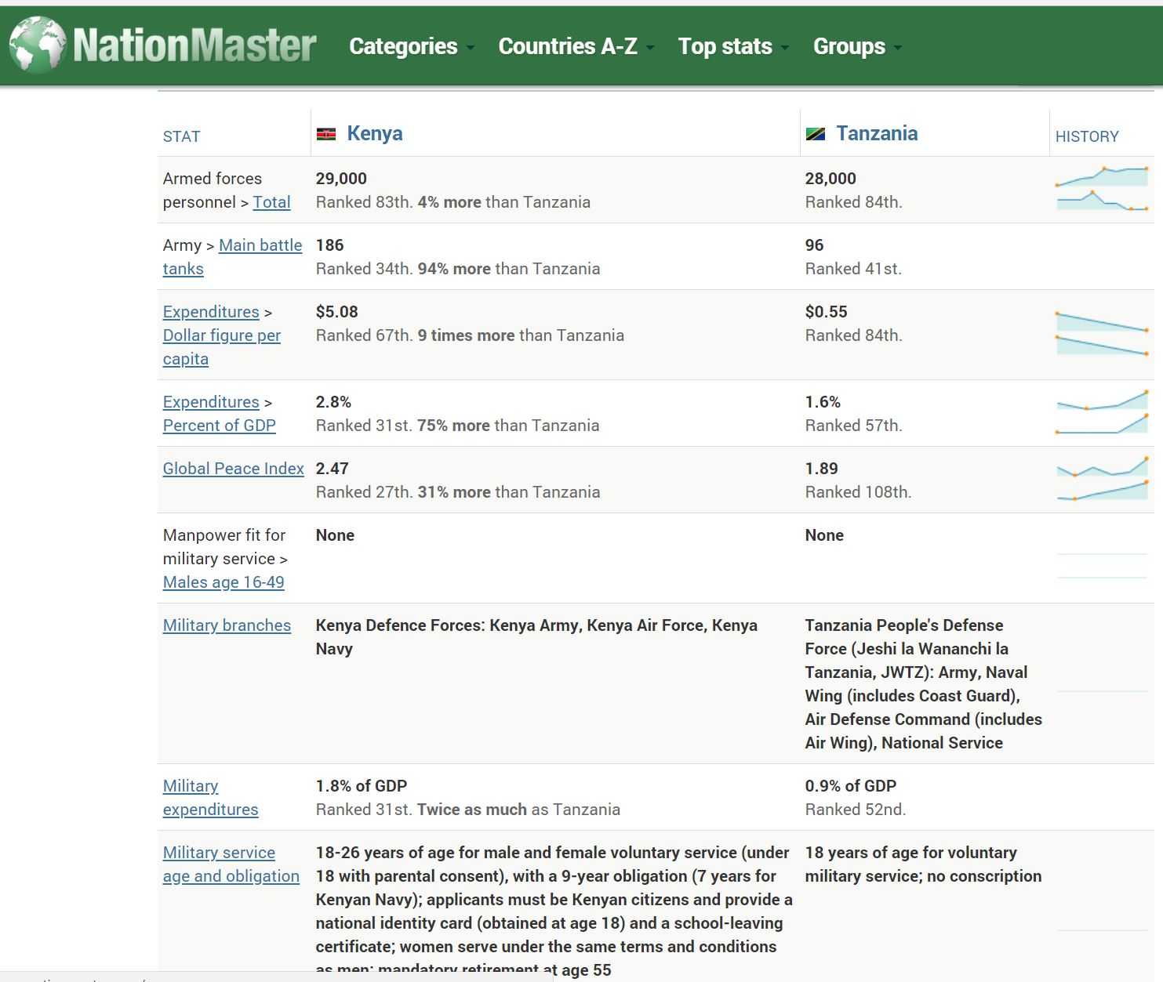1163x982 pixels.
Task: Open the Top stats dropdown
Action: 733,46
